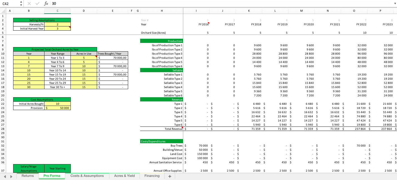This screenshot has height=180, width=397.
Task: Select column H by clicking its header
Action: 162,11
